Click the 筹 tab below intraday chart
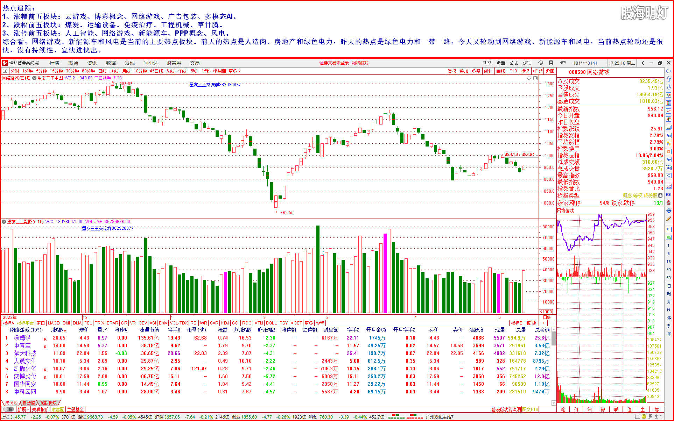The width and height of the screenshot is (674, 421). pos(657,409)
